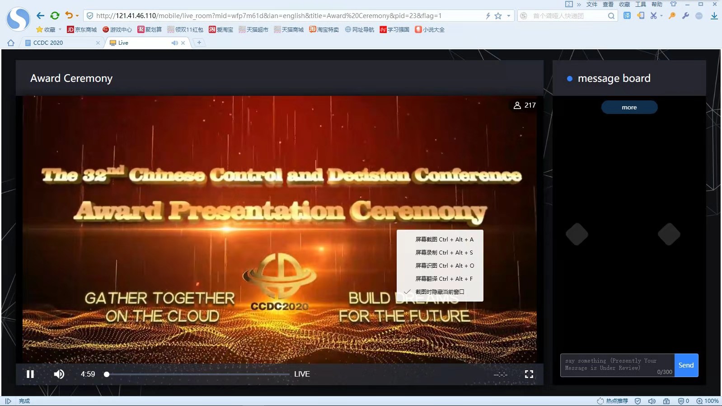This screenshot has width=722, height=406.
Task: Enter fullscreen video mode
Action: point(529,374)
